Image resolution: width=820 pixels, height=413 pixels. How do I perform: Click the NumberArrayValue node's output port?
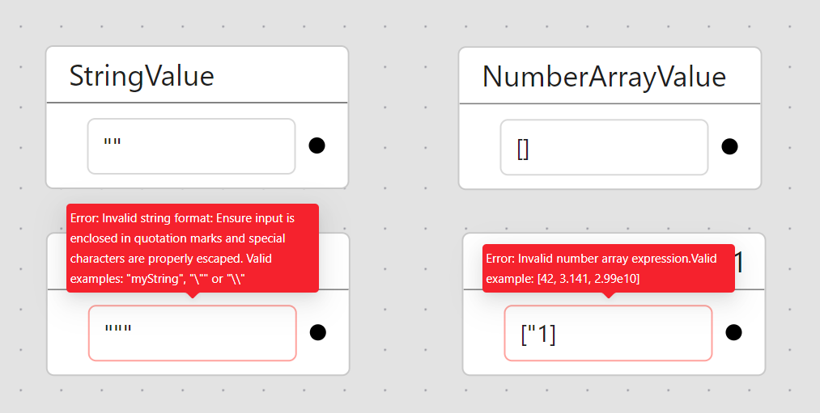(729, 146)
